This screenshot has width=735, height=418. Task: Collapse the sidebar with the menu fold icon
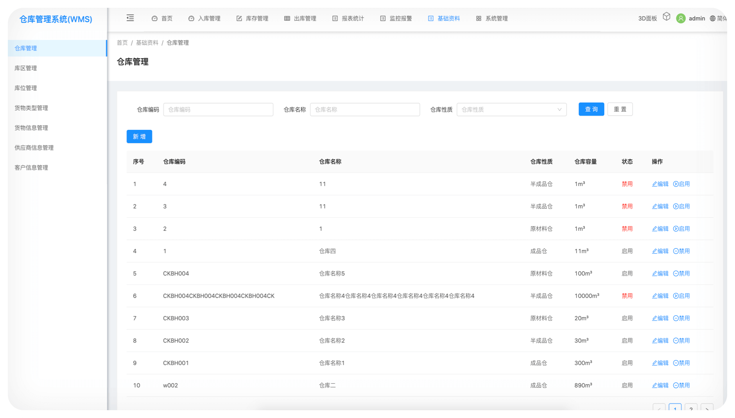coord(130,18)
